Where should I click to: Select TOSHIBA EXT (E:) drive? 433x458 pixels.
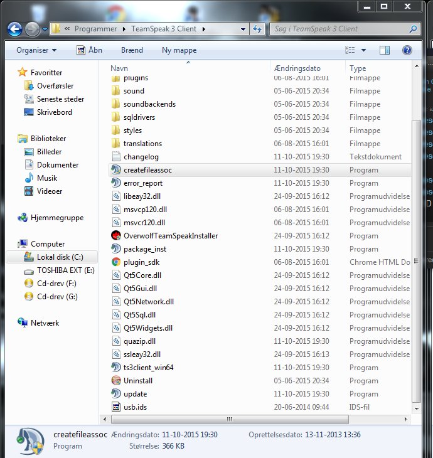click(65, 270)
